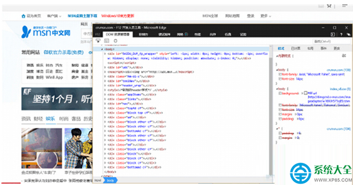The width and height of the screenshot is (353, 185).
Task: Expand the background property value arrow
Action: 302,93
